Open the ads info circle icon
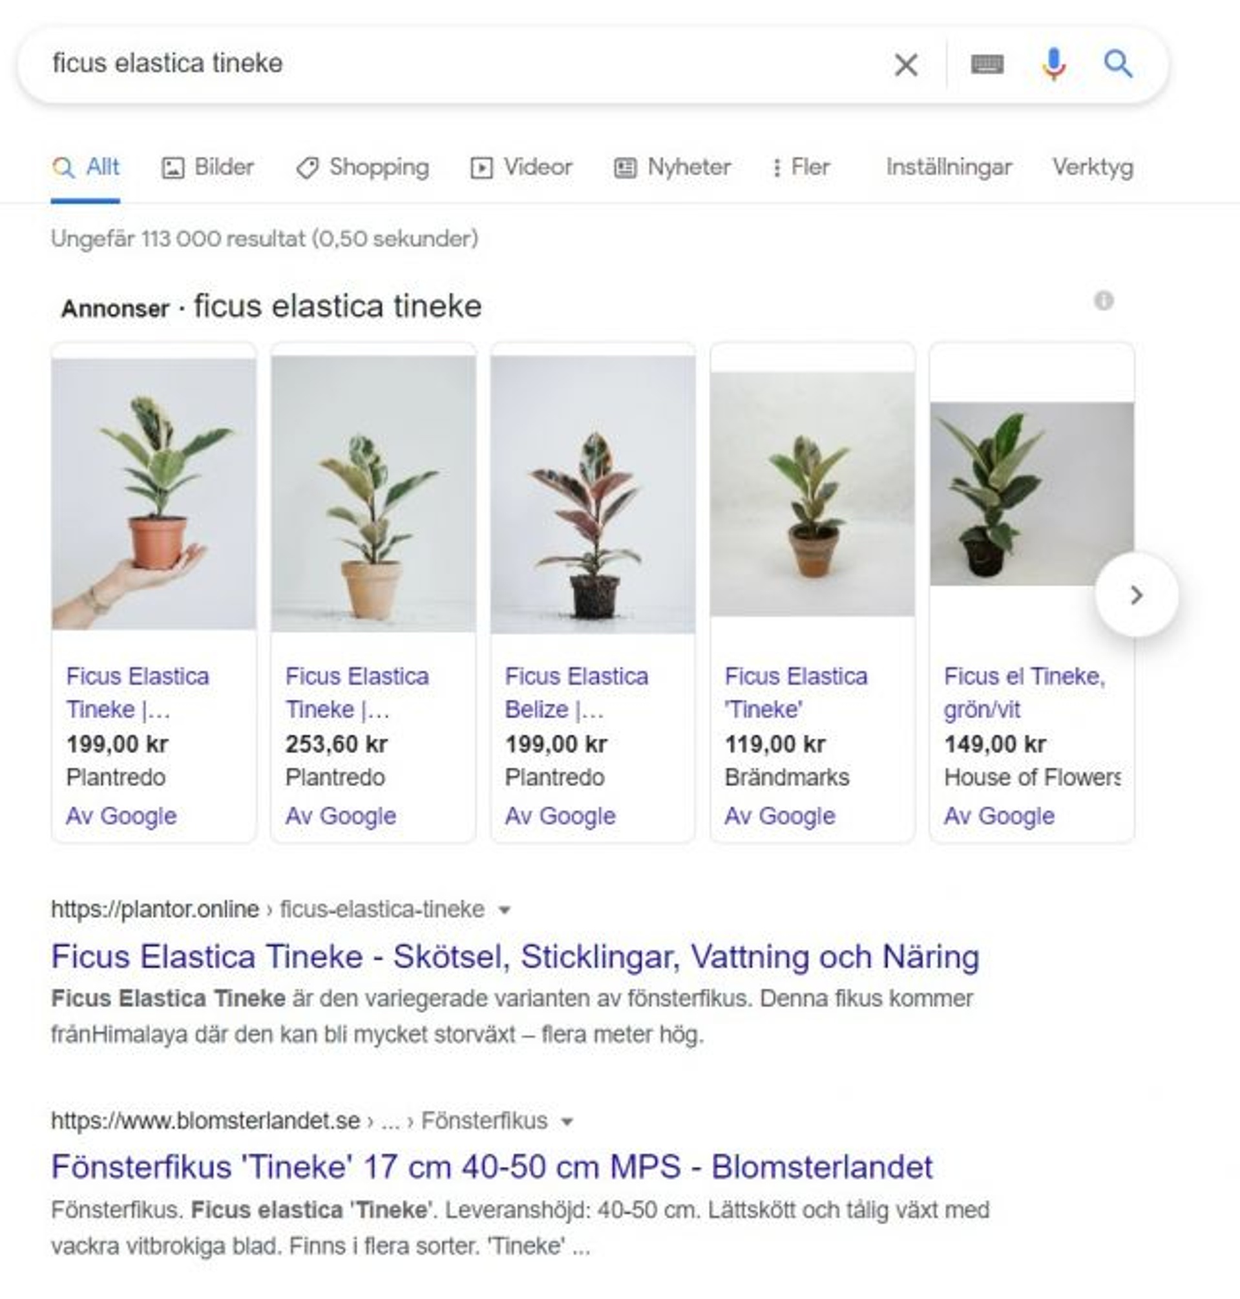This screenshot has height=1299, width=1240. click(x=1103, y=300)
